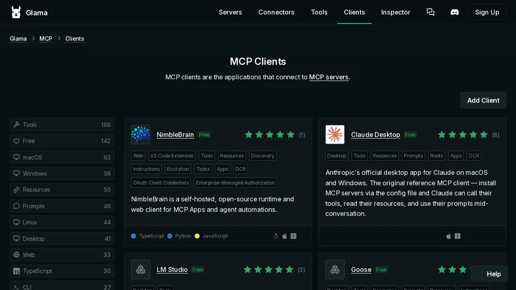
Task: Click NimbleBrain's five-star rating
Action: [270, 135]
